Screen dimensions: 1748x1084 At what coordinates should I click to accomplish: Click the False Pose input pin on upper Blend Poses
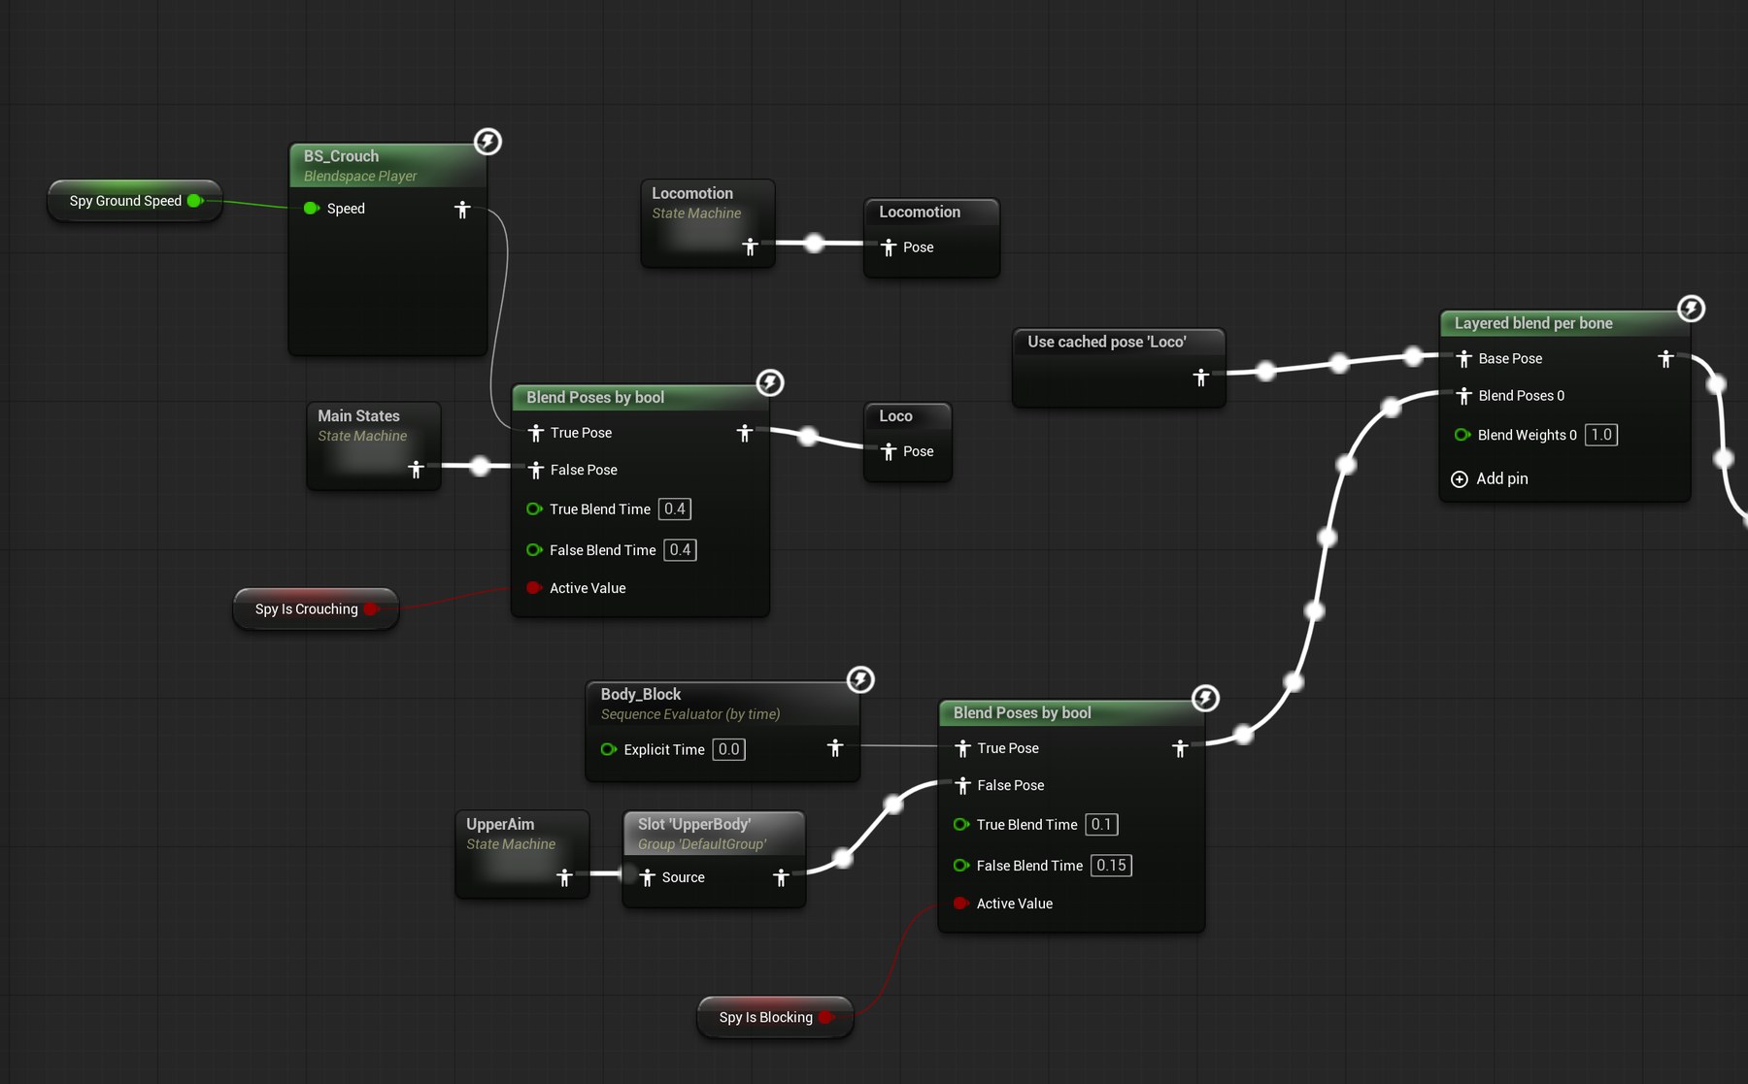coord(536,470)
